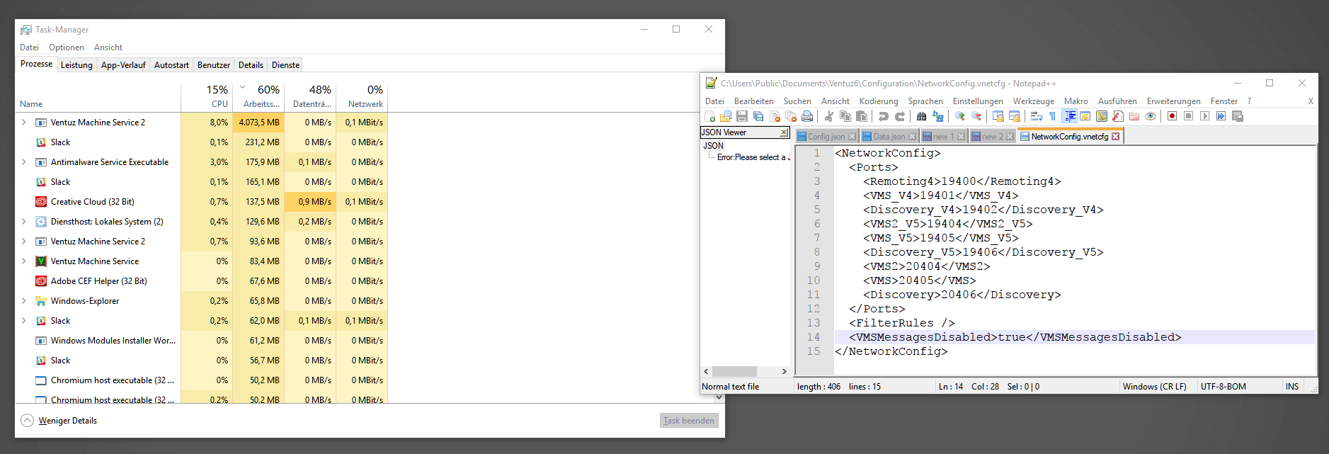The width and height of the screenshot is (1329, 454).
Task: Toggle show all characters pilcrow icon
Action: click(1052, 116)
